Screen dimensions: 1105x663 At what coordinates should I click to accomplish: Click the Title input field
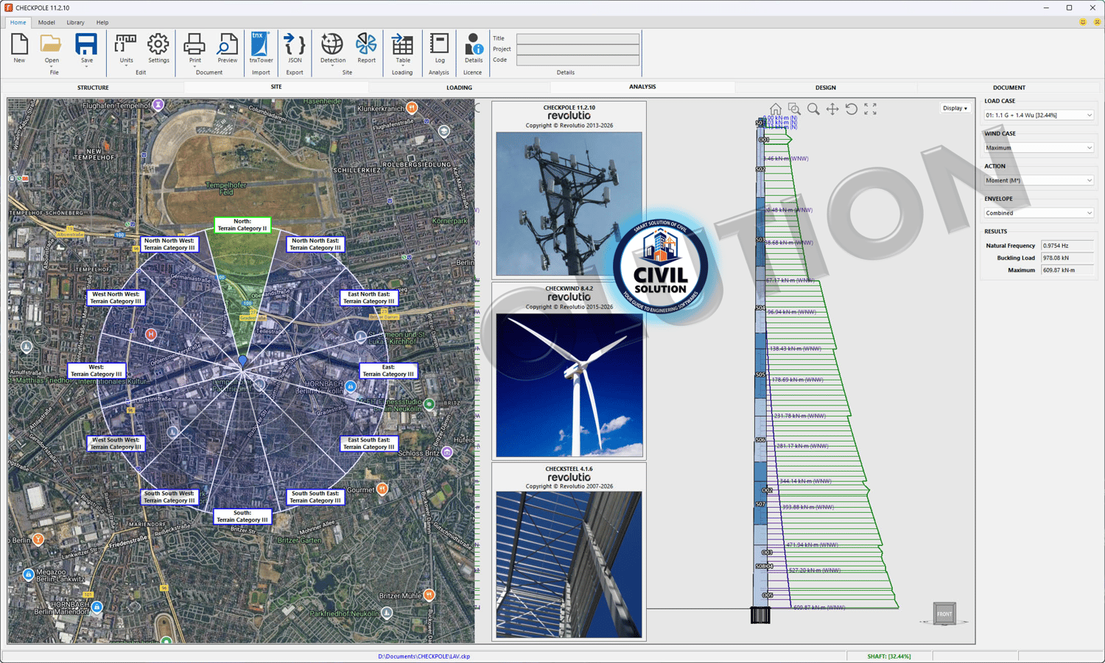coord(578,38)
